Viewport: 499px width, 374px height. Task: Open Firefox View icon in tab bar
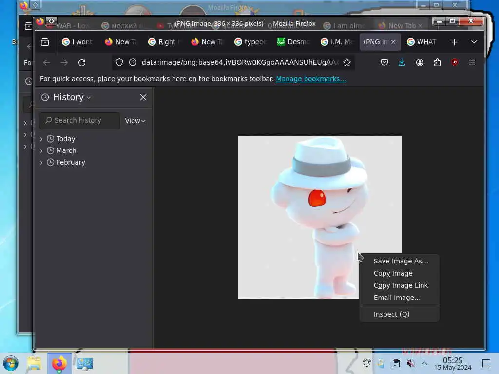click(45, 42)
